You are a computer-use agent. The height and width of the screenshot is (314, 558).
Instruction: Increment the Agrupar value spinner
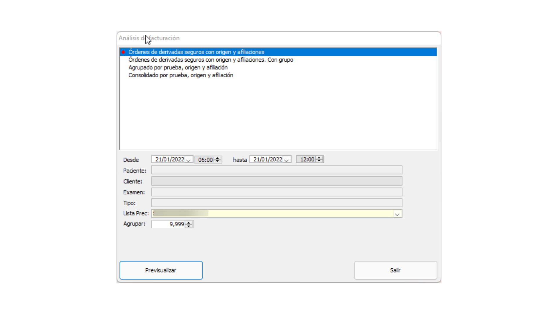(x=189, y=222)
